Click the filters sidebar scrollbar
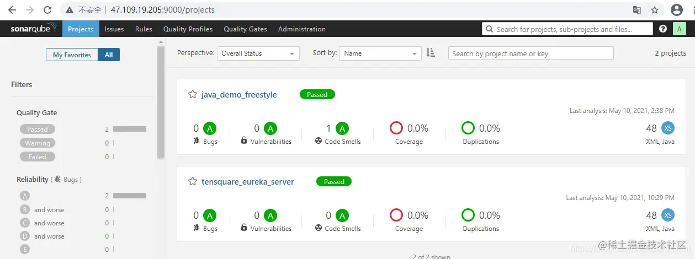Screen dimensions: 695x259 click(x=161, y=102)
